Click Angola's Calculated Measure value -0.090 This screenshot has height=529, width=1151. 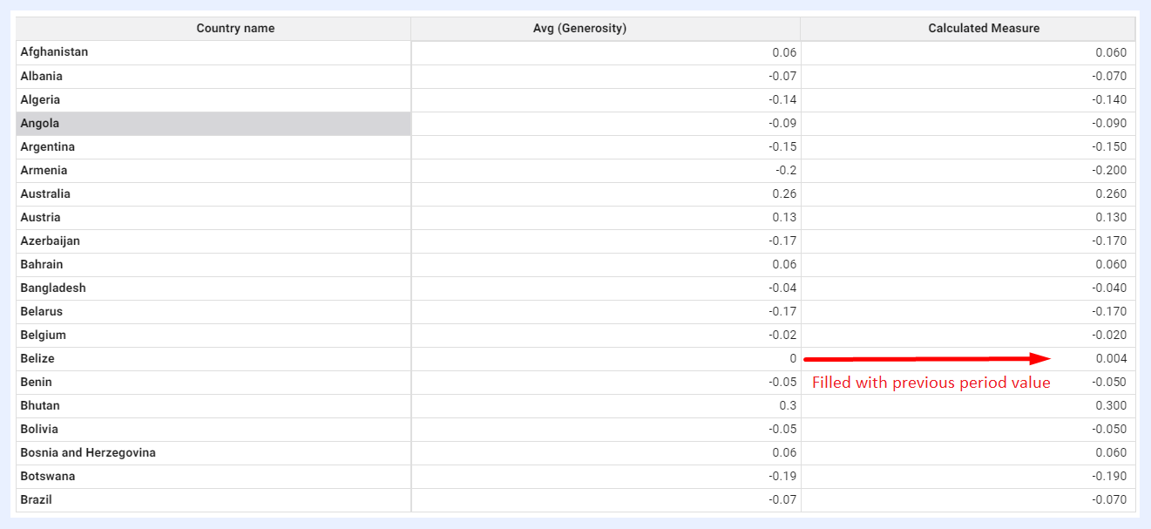(x=1109, y=123)
